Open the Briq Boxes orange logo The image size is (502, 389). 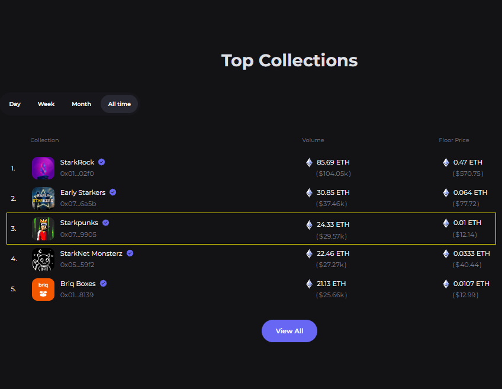(43, 290)
